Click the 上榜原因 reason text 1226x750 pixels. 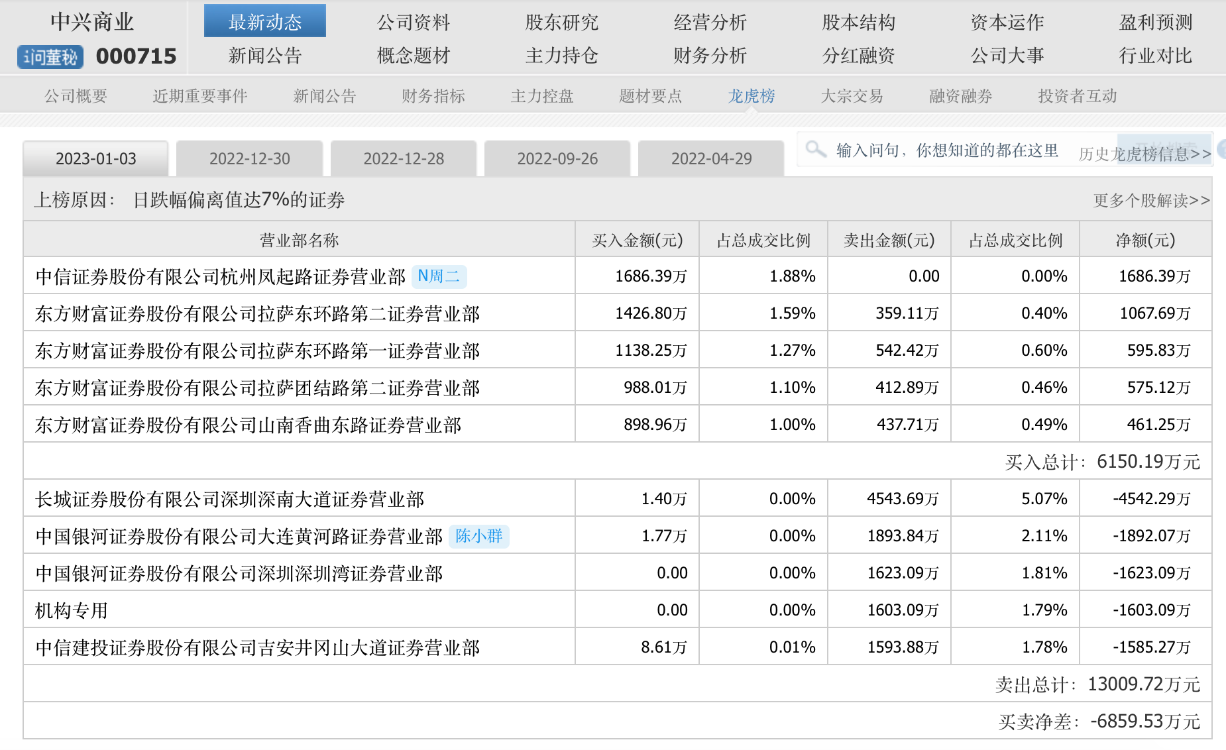pyautogui.click(x=190, y=200)
